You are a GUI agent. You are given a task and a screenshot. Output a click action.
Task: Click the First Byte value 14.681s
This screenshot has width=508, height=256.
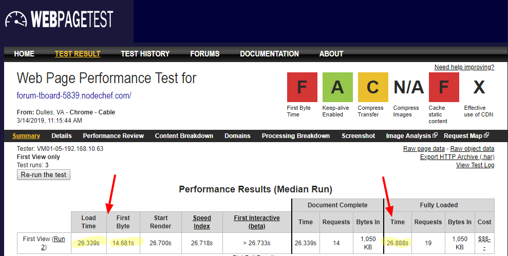click(123, 243)
